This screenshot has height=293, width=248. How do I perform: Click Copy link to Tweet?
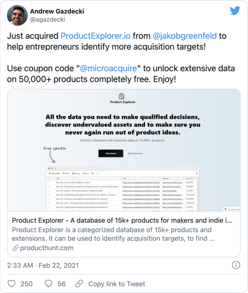tap(117, 284)
